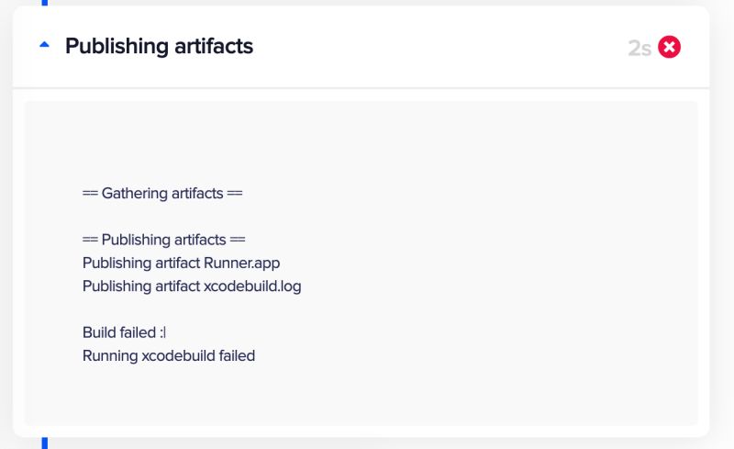Collapse the Publishing artifacts step arrow
The height and width of the screenshot is (449, 734).
click(45, 46)
